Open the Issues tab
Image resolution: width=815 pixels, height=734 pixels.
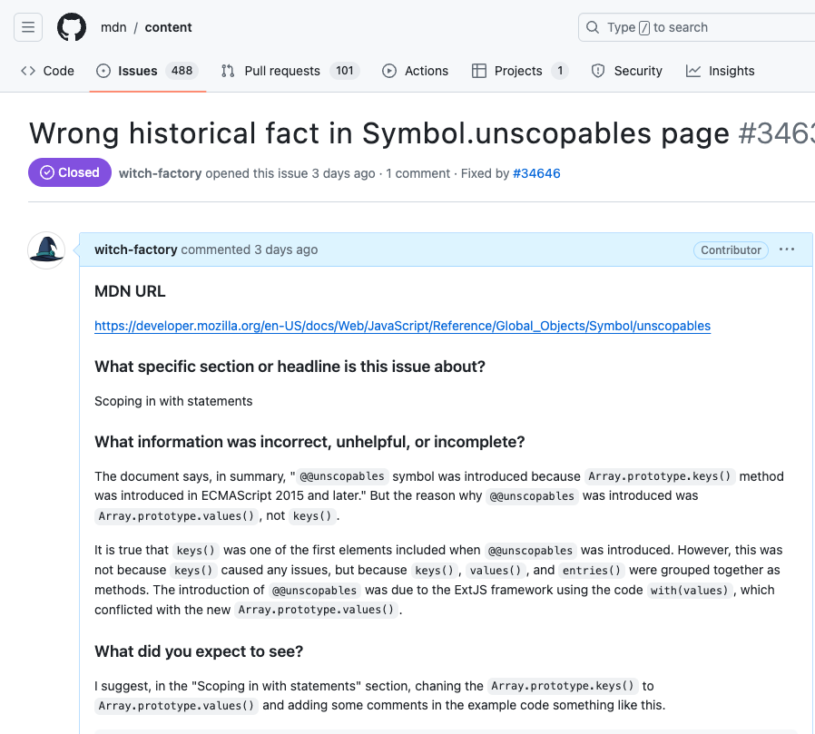138,71
